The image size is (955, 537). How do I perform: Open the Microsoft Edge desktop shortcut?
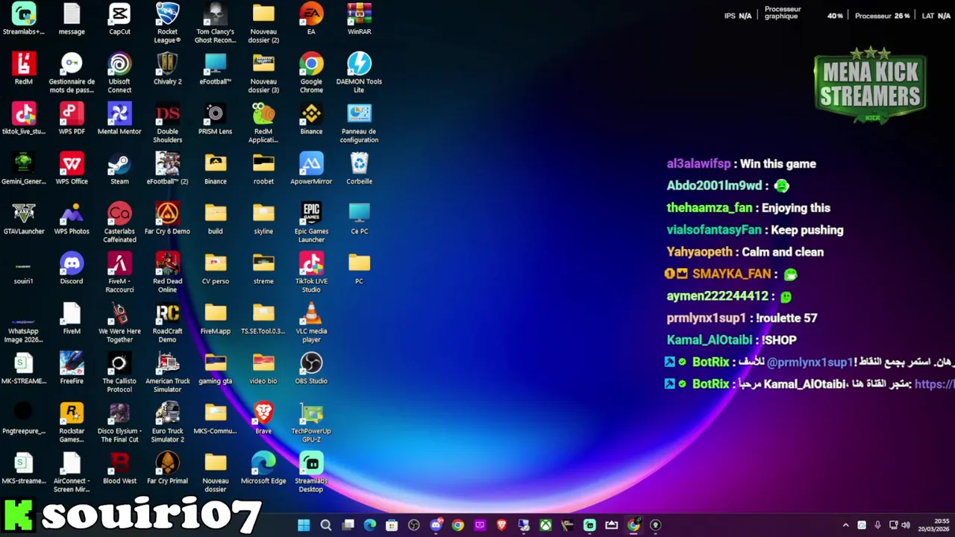click(263, 468)
